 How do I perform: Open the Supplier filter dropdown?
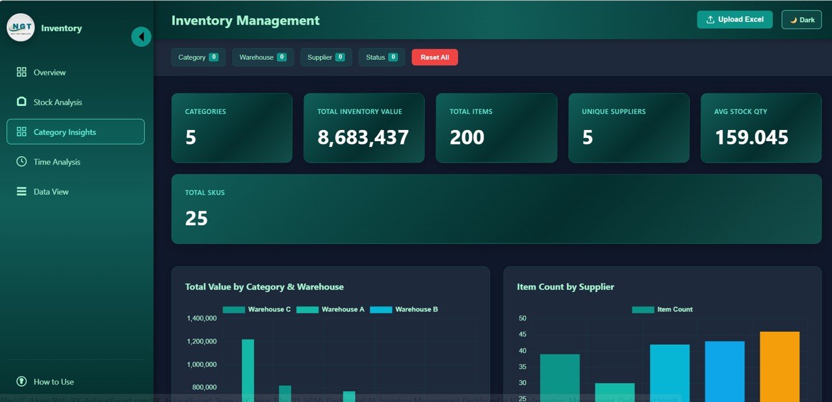point(326,57)
